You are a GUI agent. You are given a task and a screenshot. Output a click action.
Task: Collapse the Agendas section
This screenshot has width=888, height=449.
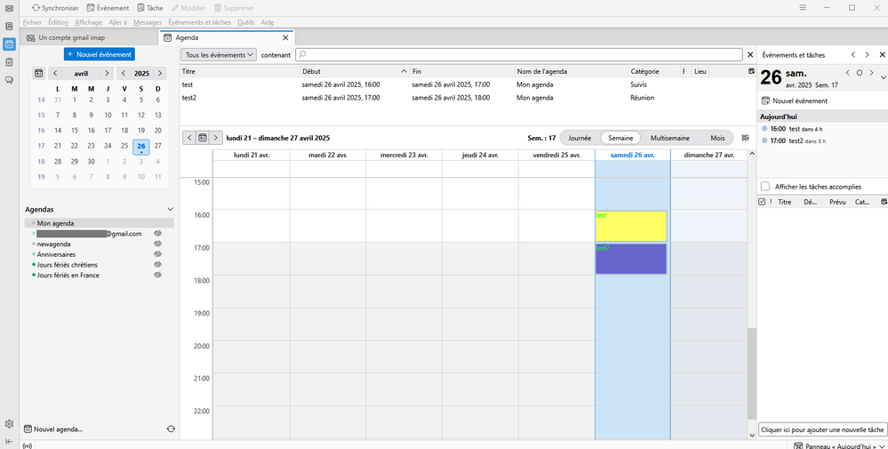click(171, 209)
